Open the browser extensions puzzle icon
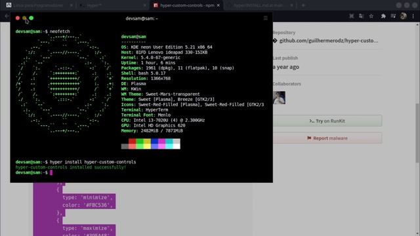This screenshot has height=236, width=420. (383, 16)
